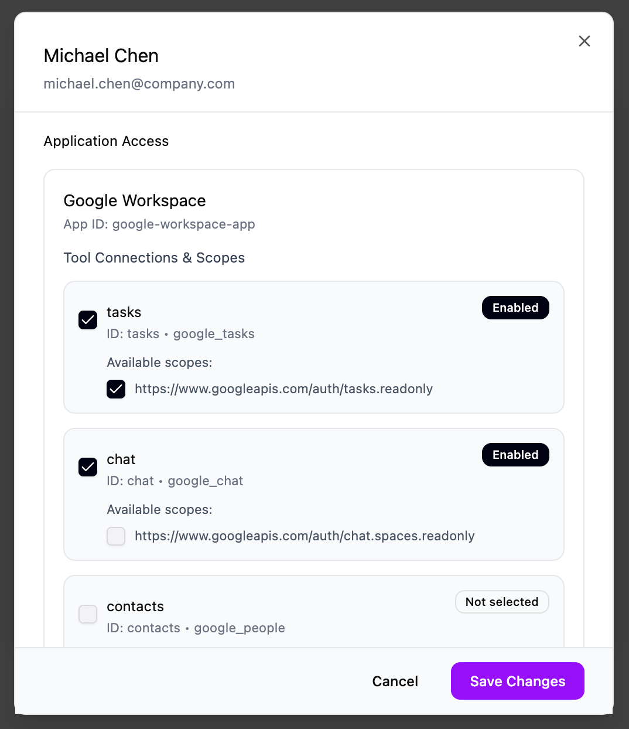The image size is (629, 729).
Task: Click the tasks tool name label
Action: [x=124, y=312]
